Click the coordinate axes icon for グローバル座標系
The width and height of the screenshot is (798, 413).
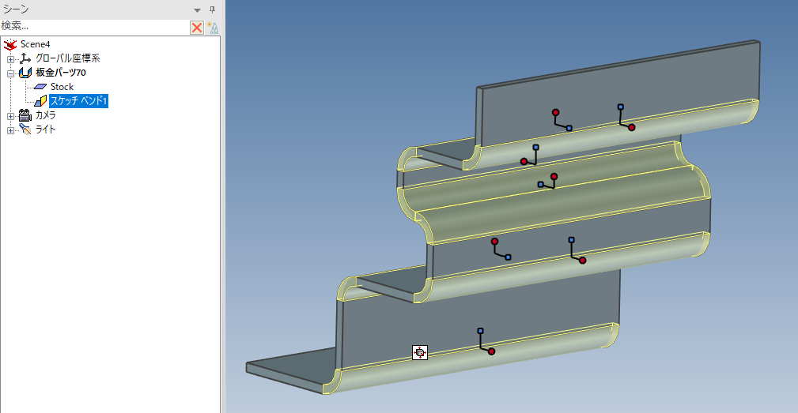pyautogui.click(x=25, y=58)
